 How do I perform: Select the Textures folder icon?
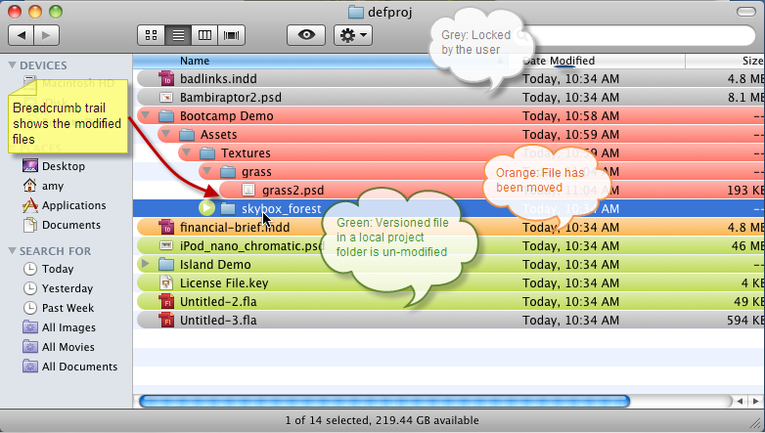point(207,152)
